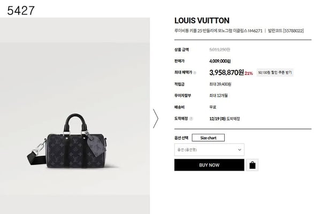This screenshot has height=214, width=321.
Task: Open the 옵션 (옵션명) select box
Action: coord(209,150)
